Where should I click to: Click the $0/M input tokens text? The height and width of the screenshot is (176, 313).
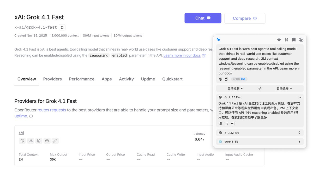(x=96, y=36)
